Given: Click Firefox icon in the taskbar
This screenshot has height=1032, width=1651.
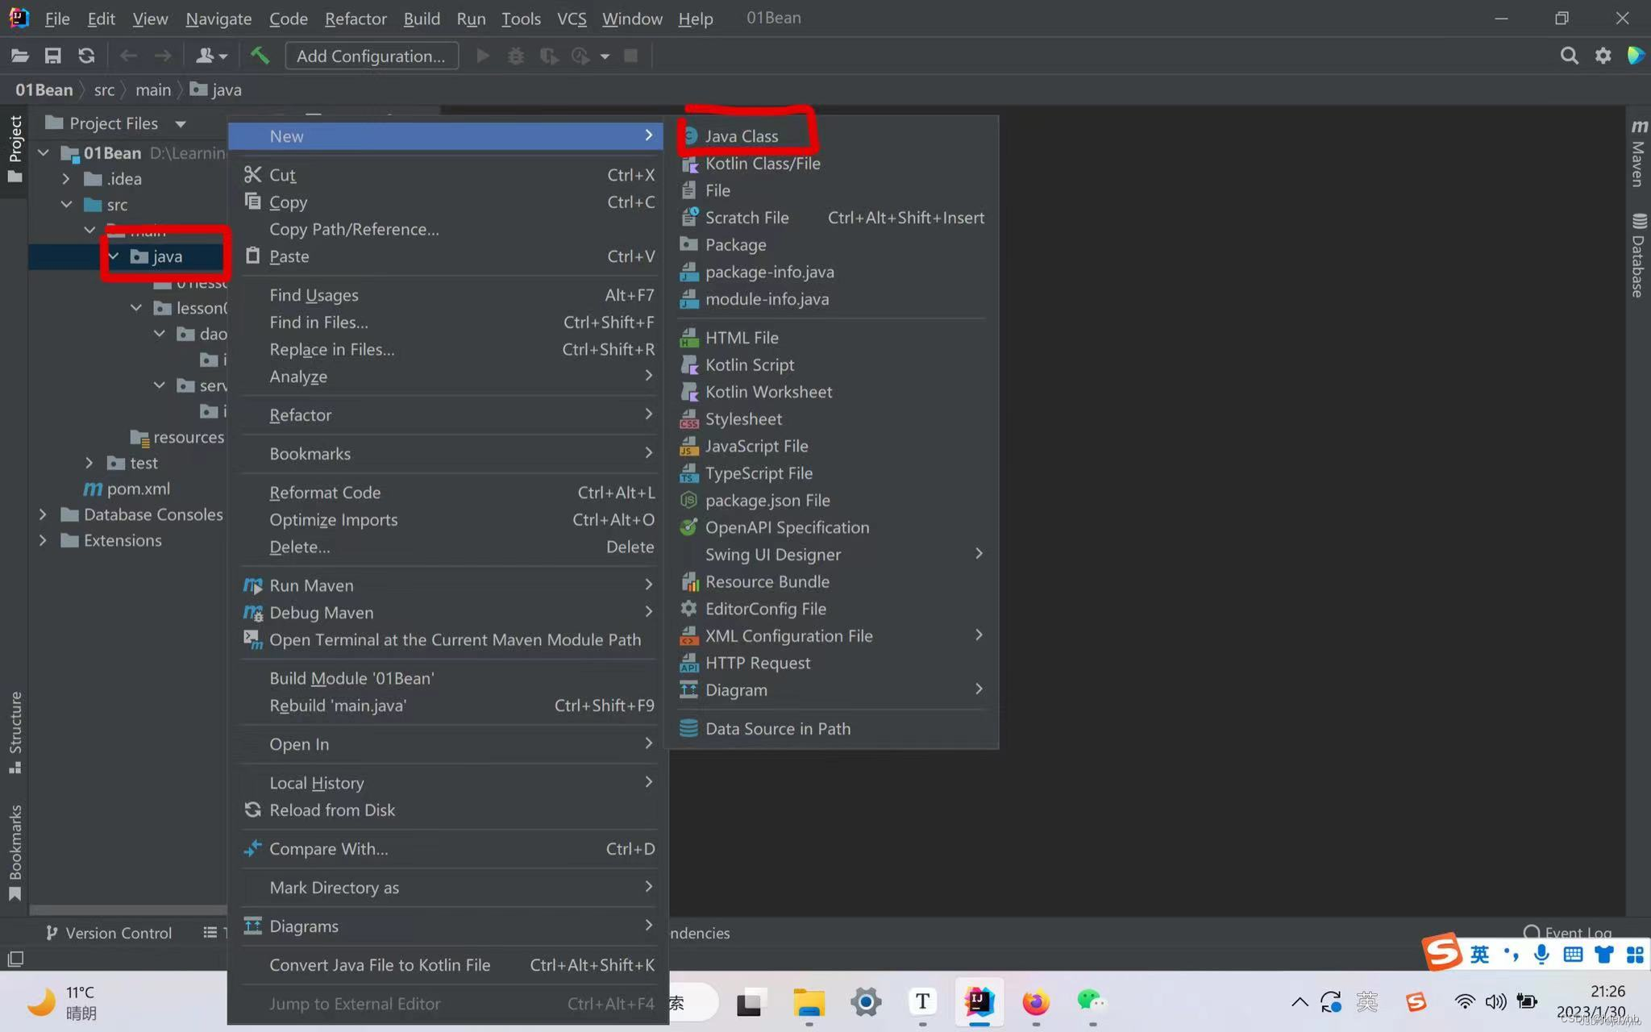Looking at the screenshot, I should [x=1035, y=1002].
